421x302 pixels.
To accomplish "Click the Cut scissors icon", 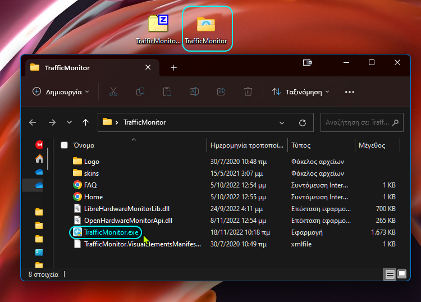I will pos(113,92).
